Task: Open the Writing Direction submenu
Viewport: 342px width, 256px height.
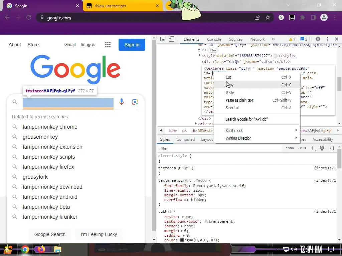Action: 257,138
